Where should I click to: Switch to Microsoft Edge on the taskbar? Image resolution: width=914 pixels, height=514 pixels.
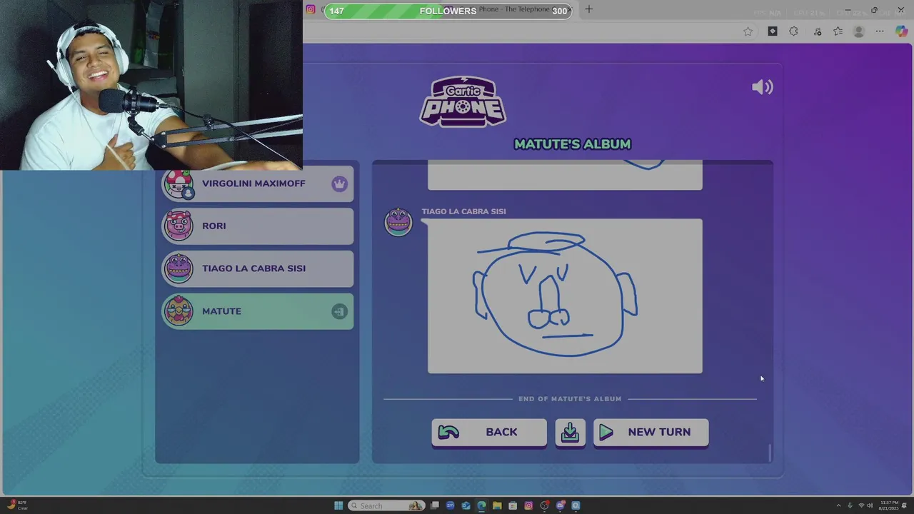tap(481, 505)
